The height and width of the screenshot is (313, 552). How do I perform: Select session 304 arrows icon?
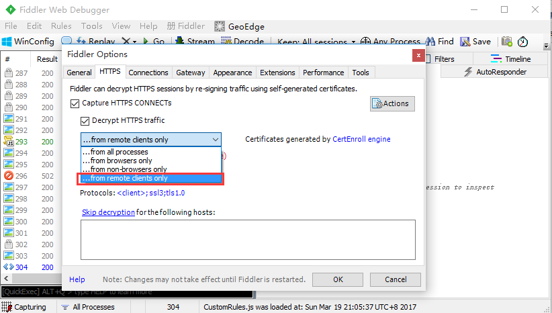(x=9, y=267)
